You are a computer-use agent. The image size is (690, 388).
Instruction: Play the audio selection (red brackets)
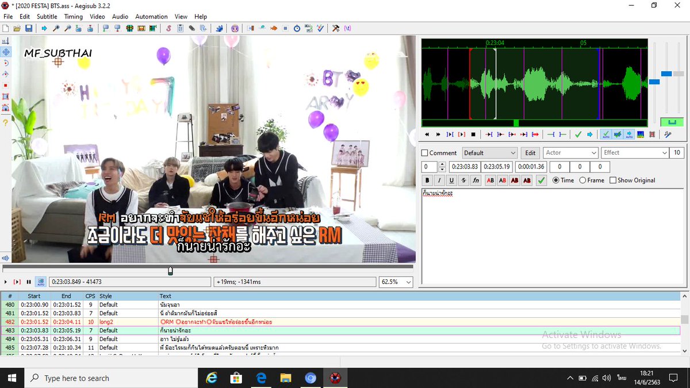click(x=462, y=135)
